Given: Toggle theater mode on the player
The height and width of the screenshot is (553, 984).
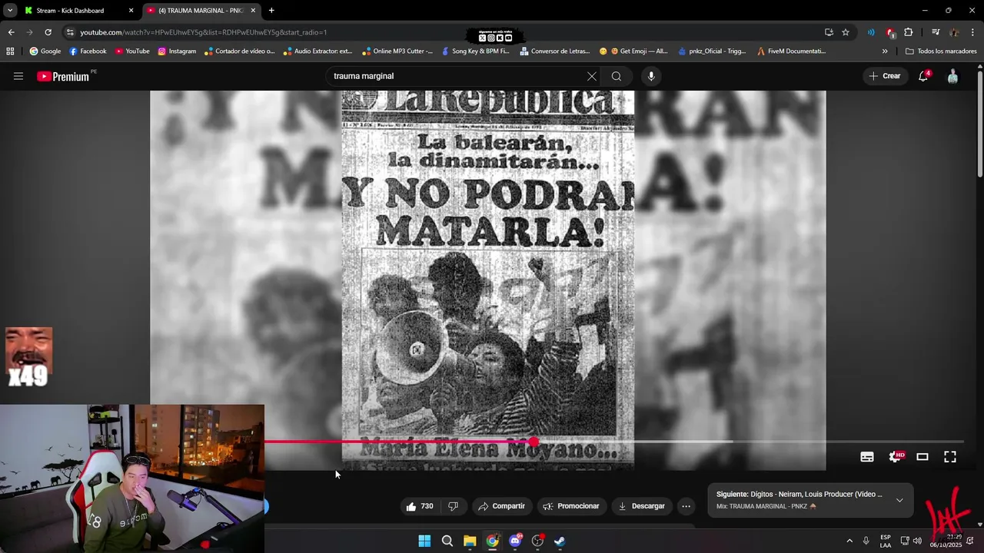Looking at the screenshot, I should point(922,456).
